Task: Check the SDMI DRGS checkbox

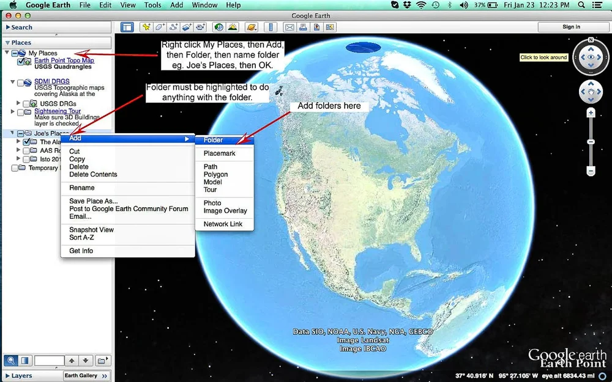Action: pyautogui.click(x=20, y=83)
